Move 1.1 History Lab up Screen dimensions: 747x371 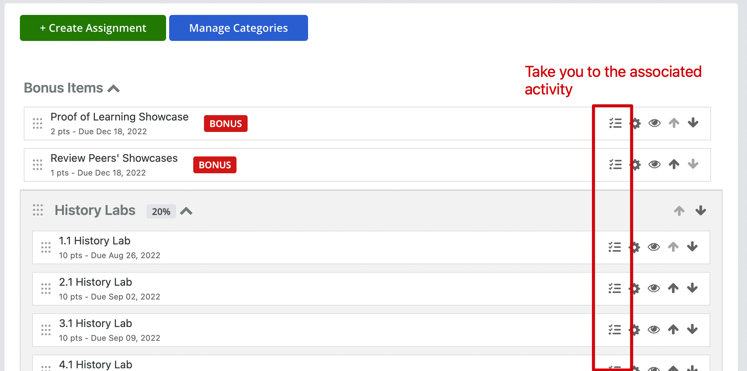click(x=673, y=247)
